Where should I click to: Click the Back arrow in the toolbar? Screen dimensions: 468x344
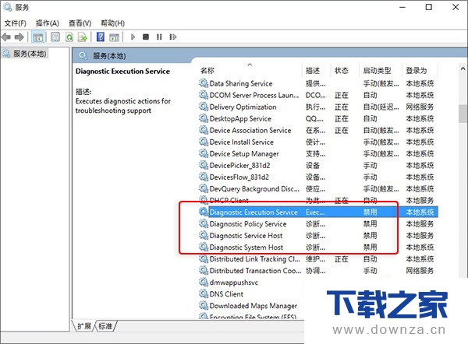coord(7,37)
